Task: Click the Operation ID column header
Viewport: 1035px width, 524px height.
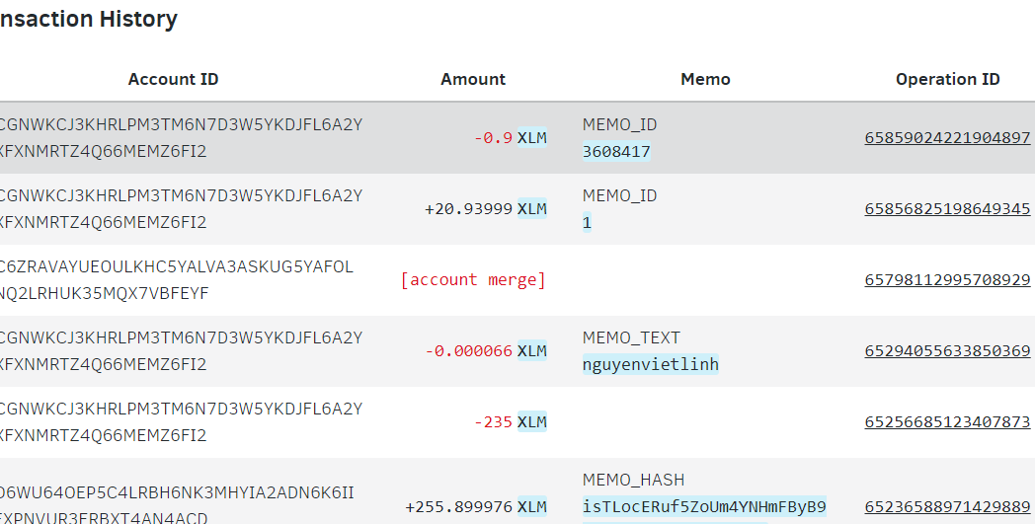Action: click(x=947, y=80)
